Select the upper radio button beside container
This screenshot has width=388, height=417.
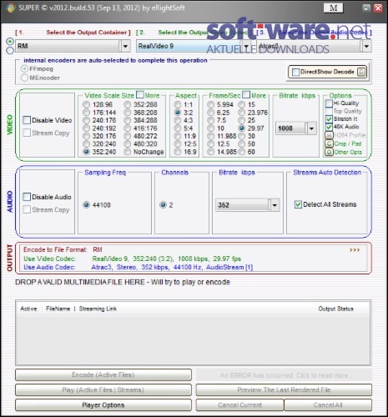click(x=10, y=42)
